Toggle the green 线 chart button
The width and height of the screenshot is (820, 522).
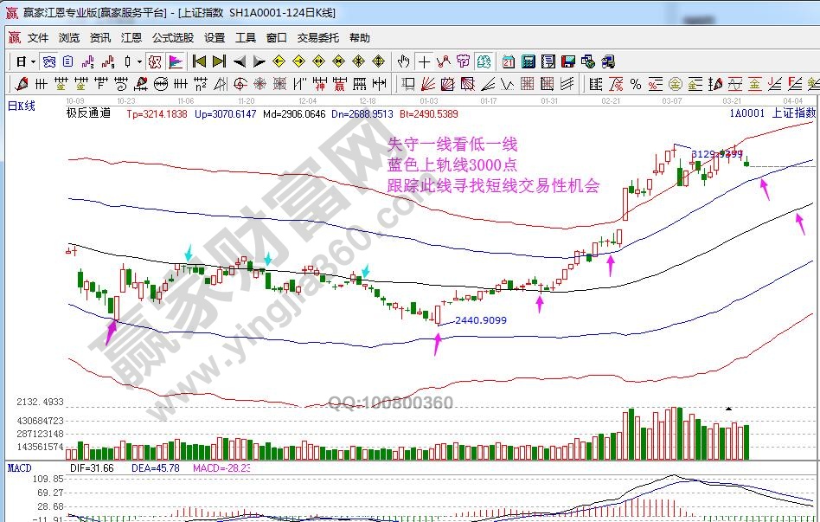coord(484,61)
